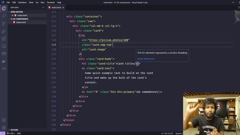Click closing body tag on line 135

click(x=69, y=120)
